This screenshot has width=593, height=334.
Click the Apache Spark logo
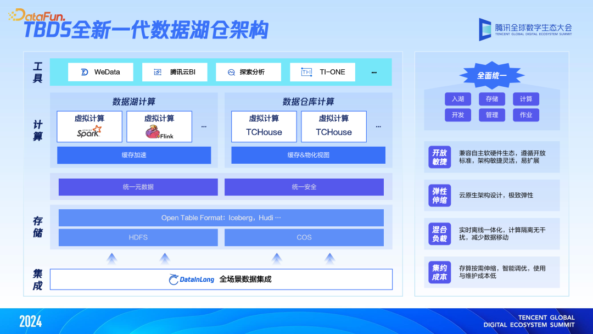(89, 131)
